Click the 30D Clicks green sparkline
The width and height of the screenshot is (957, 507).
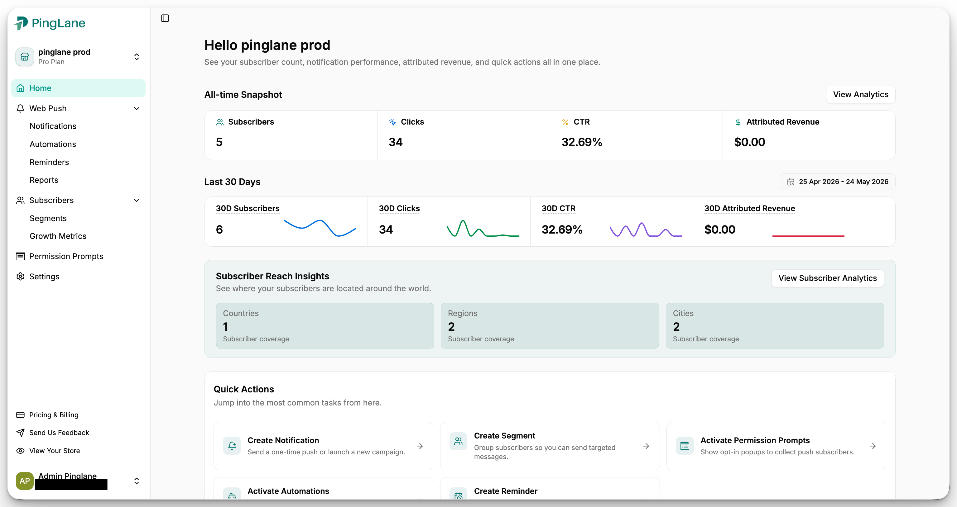[483, 228]
